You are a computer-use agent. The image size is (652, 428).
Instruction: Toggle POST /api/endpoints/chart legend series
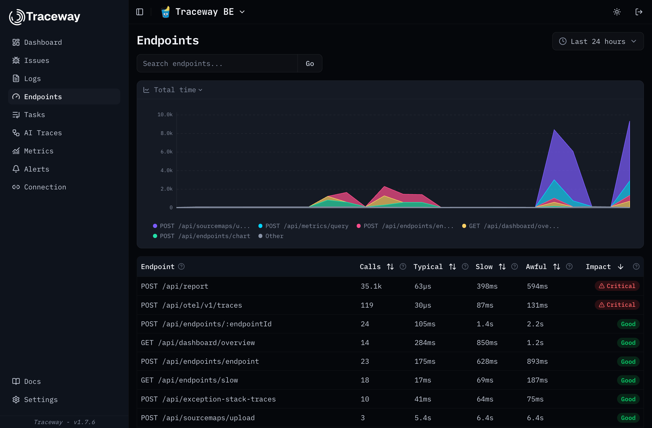[x=202, y=236]
